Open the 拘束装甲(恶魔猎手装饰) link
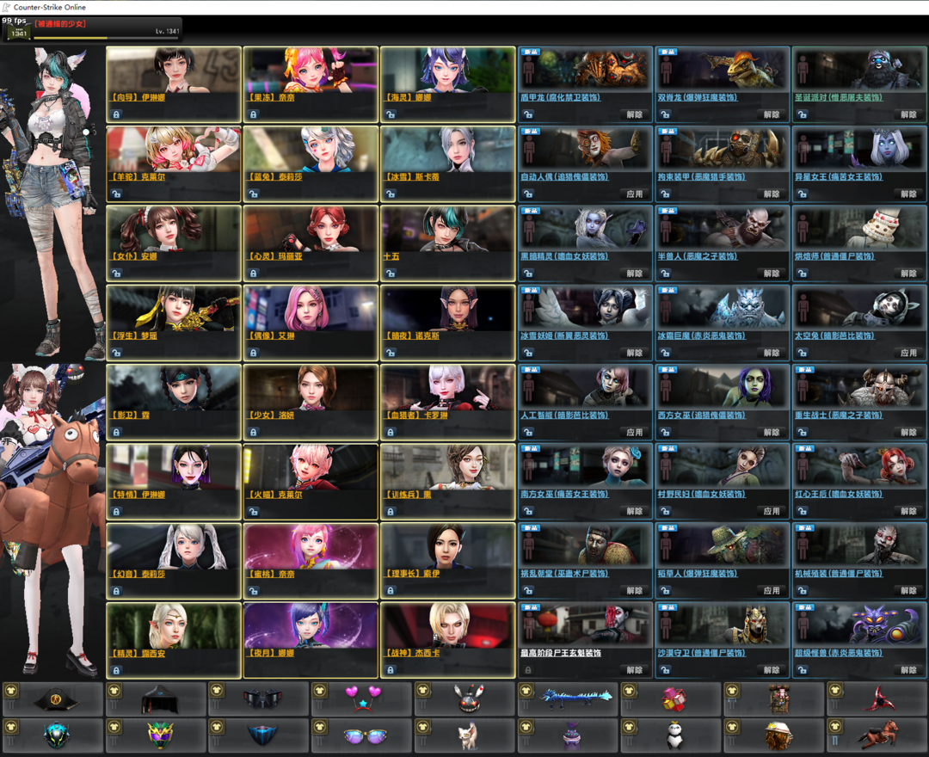The image size is (929, 757). point(702,176)
